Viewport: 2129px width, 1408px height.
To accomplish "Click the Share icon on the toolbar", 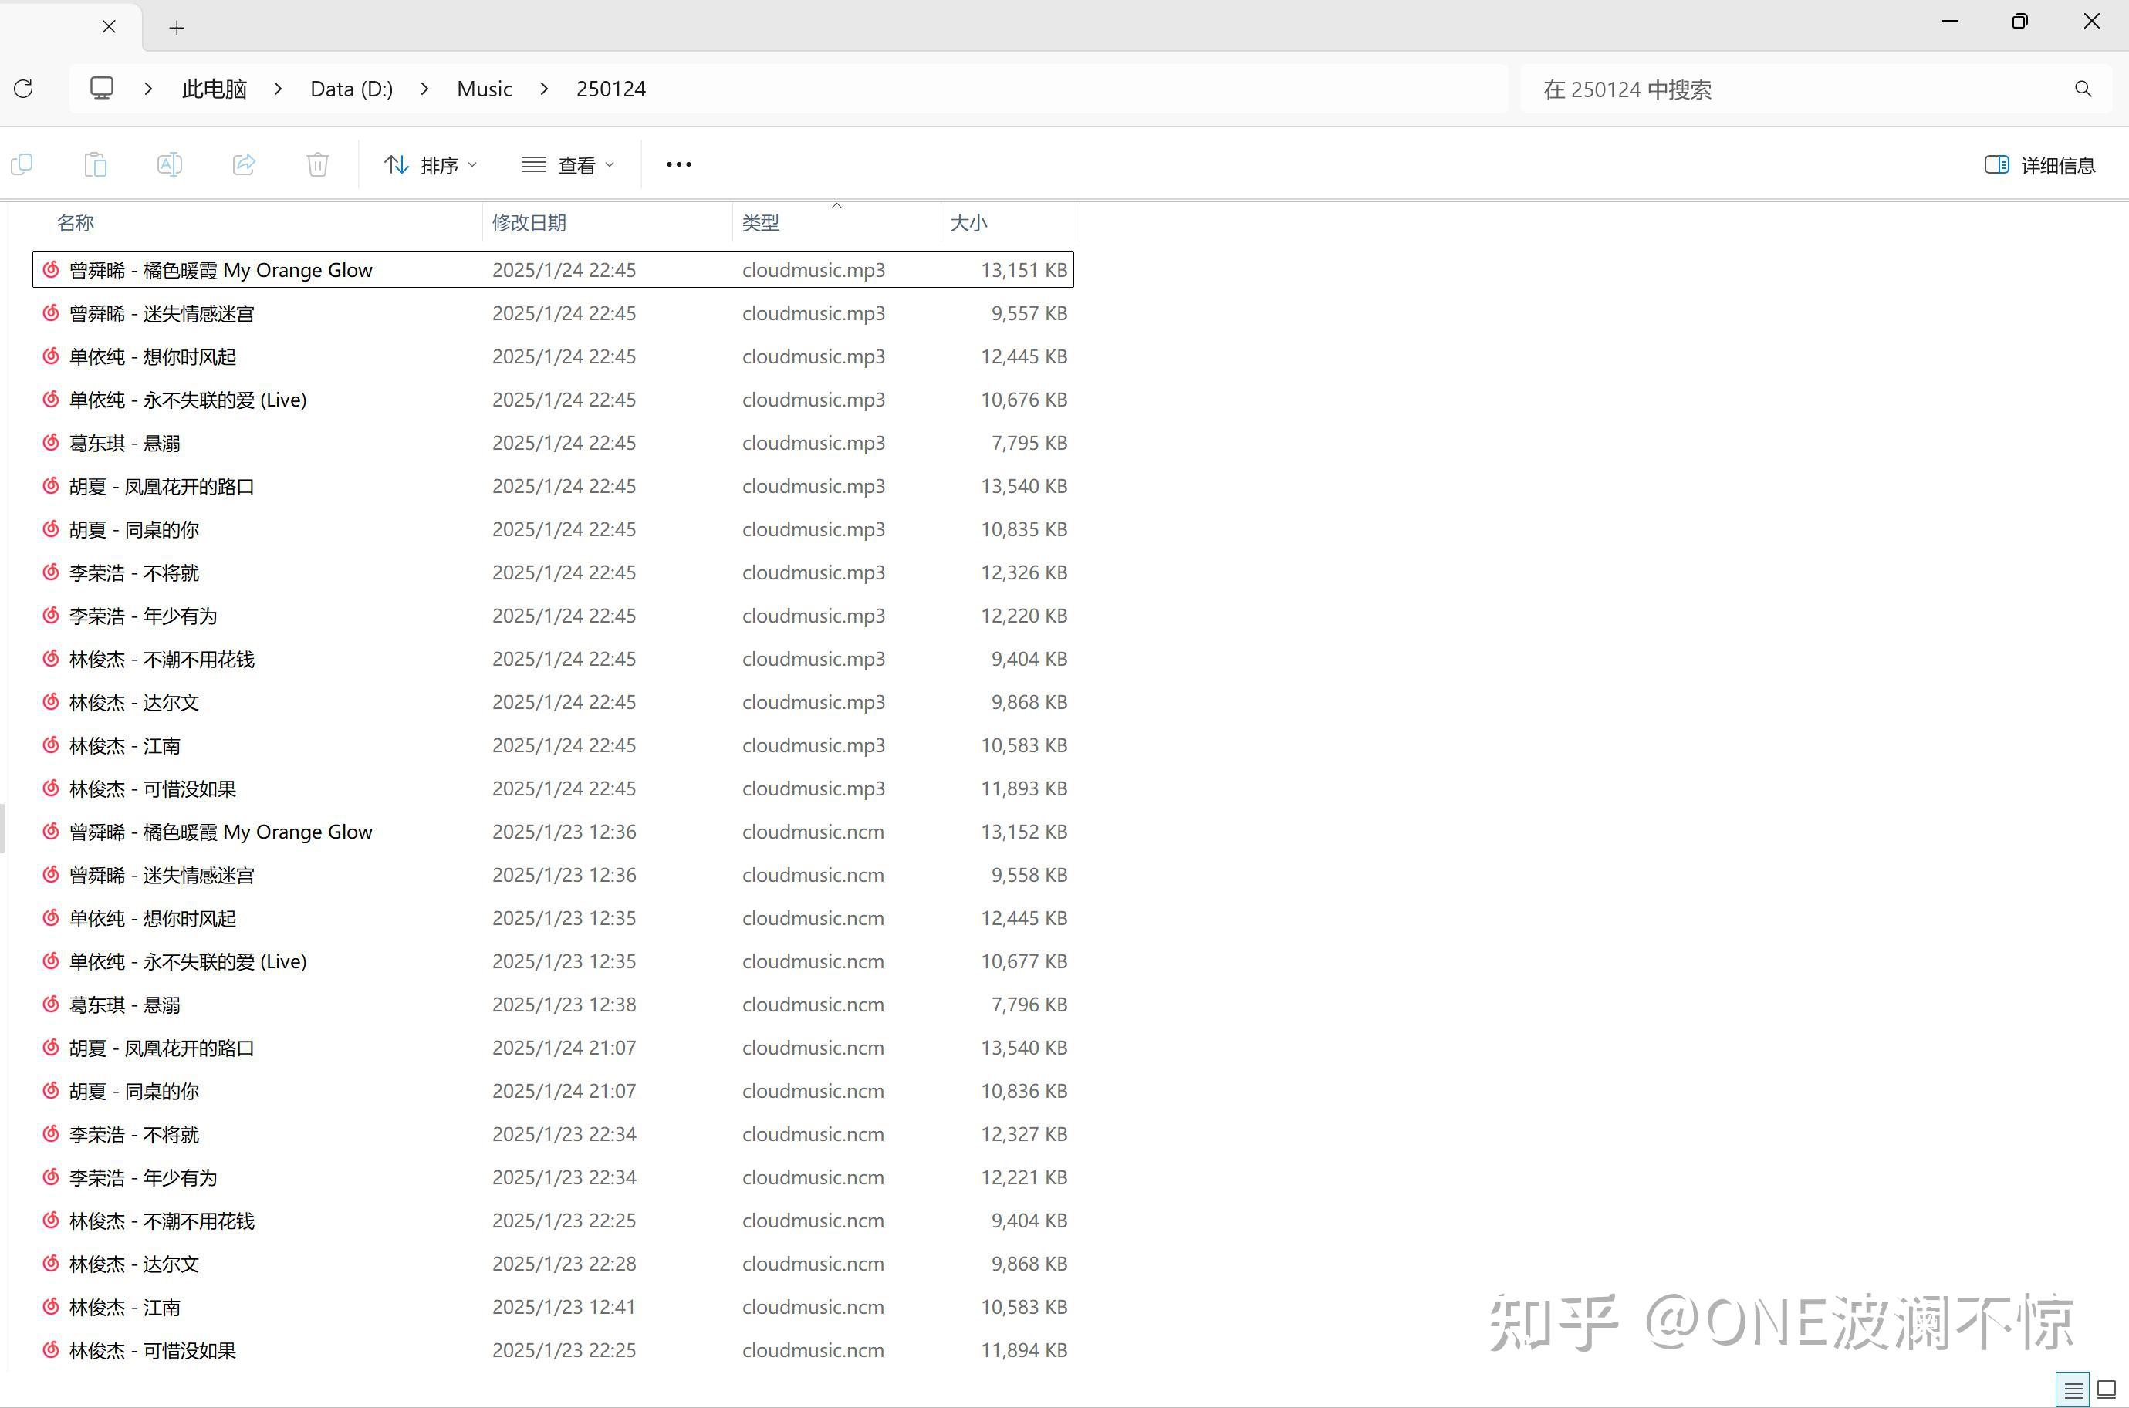I will [243, 164].
